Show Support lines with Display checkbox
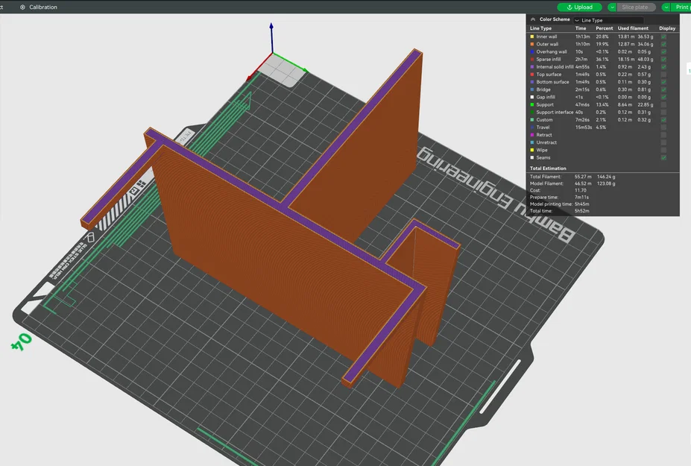The width and height of the screenshot is (691, 466). pyautogui.click(x=663, y=104)
